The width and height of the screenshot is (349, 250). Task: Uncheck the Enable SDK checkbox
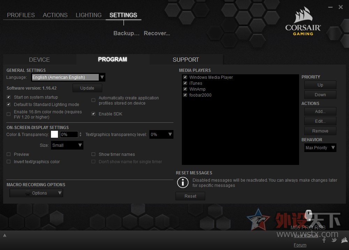coord(93,114)
